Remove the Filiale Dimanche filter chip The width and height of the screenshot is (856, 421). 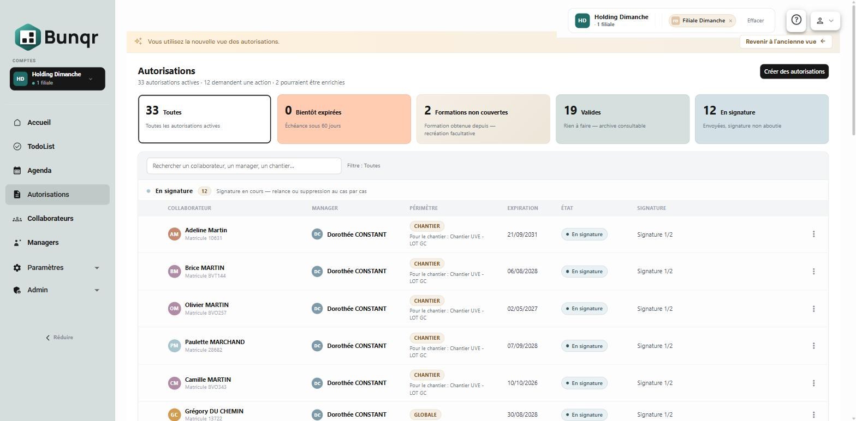pyautogui.click(x=730, y=21)
